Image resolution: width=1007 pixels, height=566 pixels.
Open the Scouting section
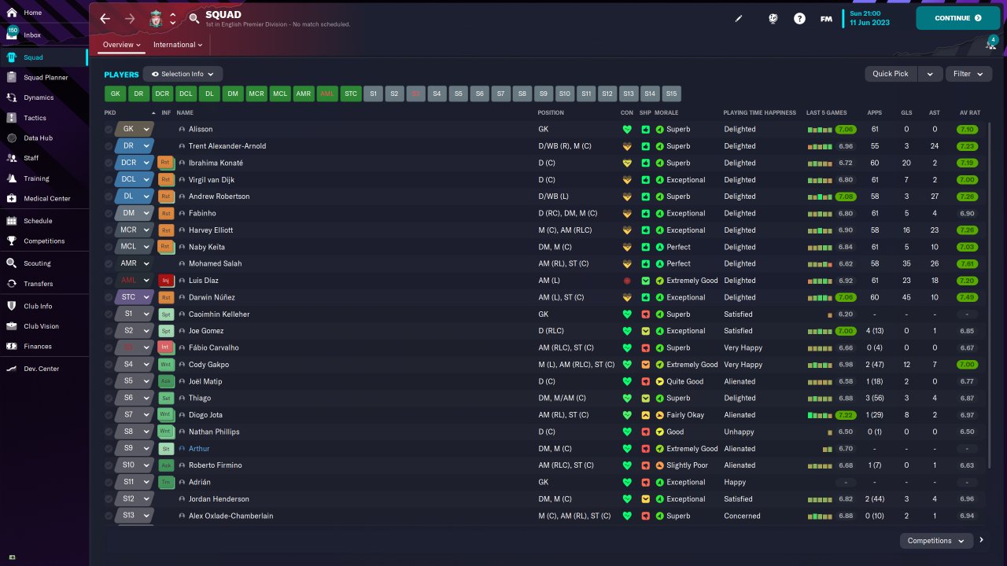(44, 263)
